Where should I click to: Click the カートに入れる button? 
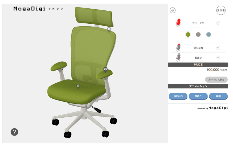(x=217, y=80)
